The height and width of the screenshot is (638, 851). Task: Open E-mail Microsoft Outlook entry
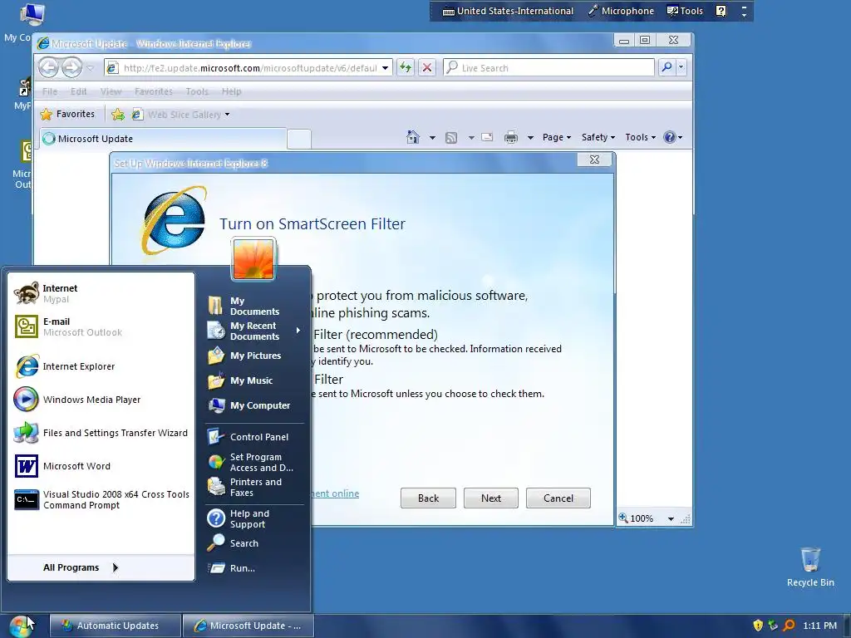pos(101,326)
